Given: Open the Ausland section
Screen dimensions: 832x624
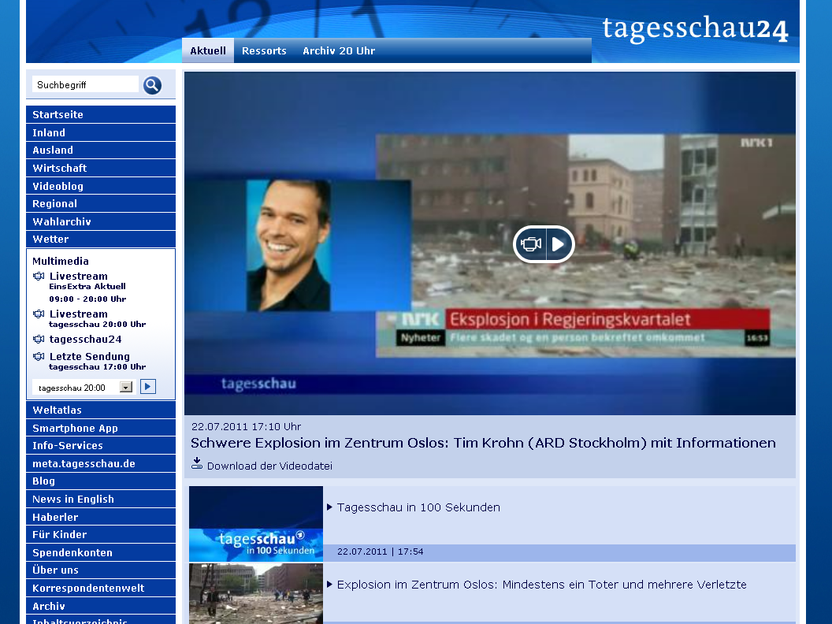Looking at the screenshot, I should 101,150.
